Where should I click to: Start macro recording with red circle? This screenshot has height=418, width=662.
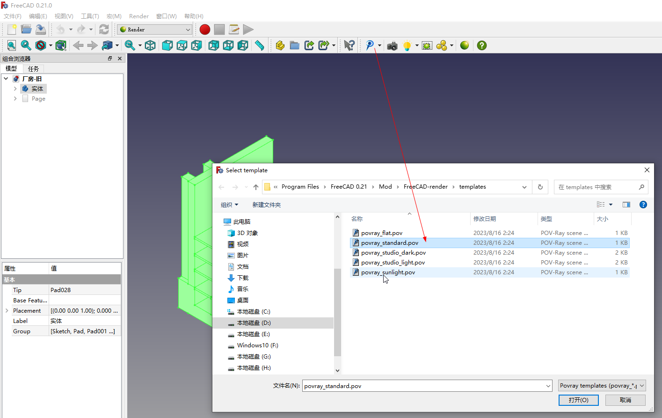pos(205,29)
